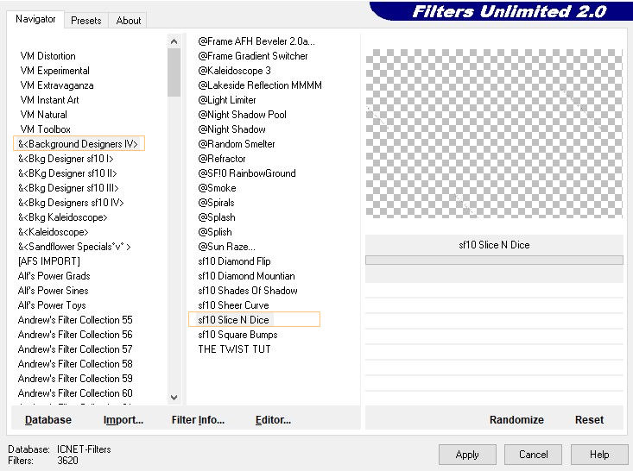Select VM Distortion filter category

48,56
